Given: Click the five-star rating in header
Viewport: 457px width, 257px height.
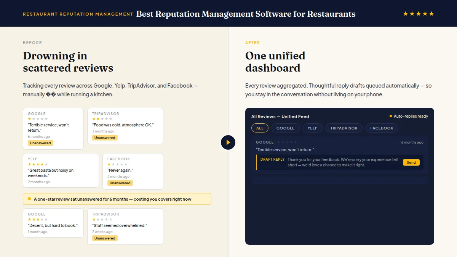Looking at the screenshot, I should (x=419, y=14).
